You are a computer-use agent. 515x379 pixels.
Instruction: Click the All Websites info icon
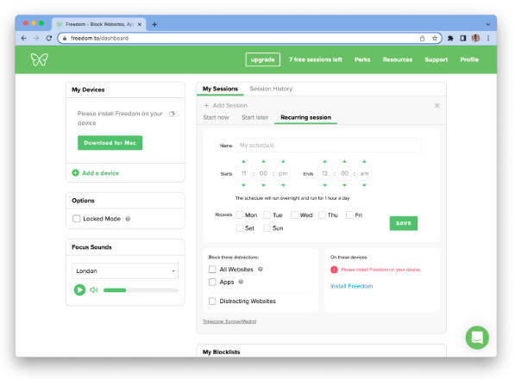(261, 269)
